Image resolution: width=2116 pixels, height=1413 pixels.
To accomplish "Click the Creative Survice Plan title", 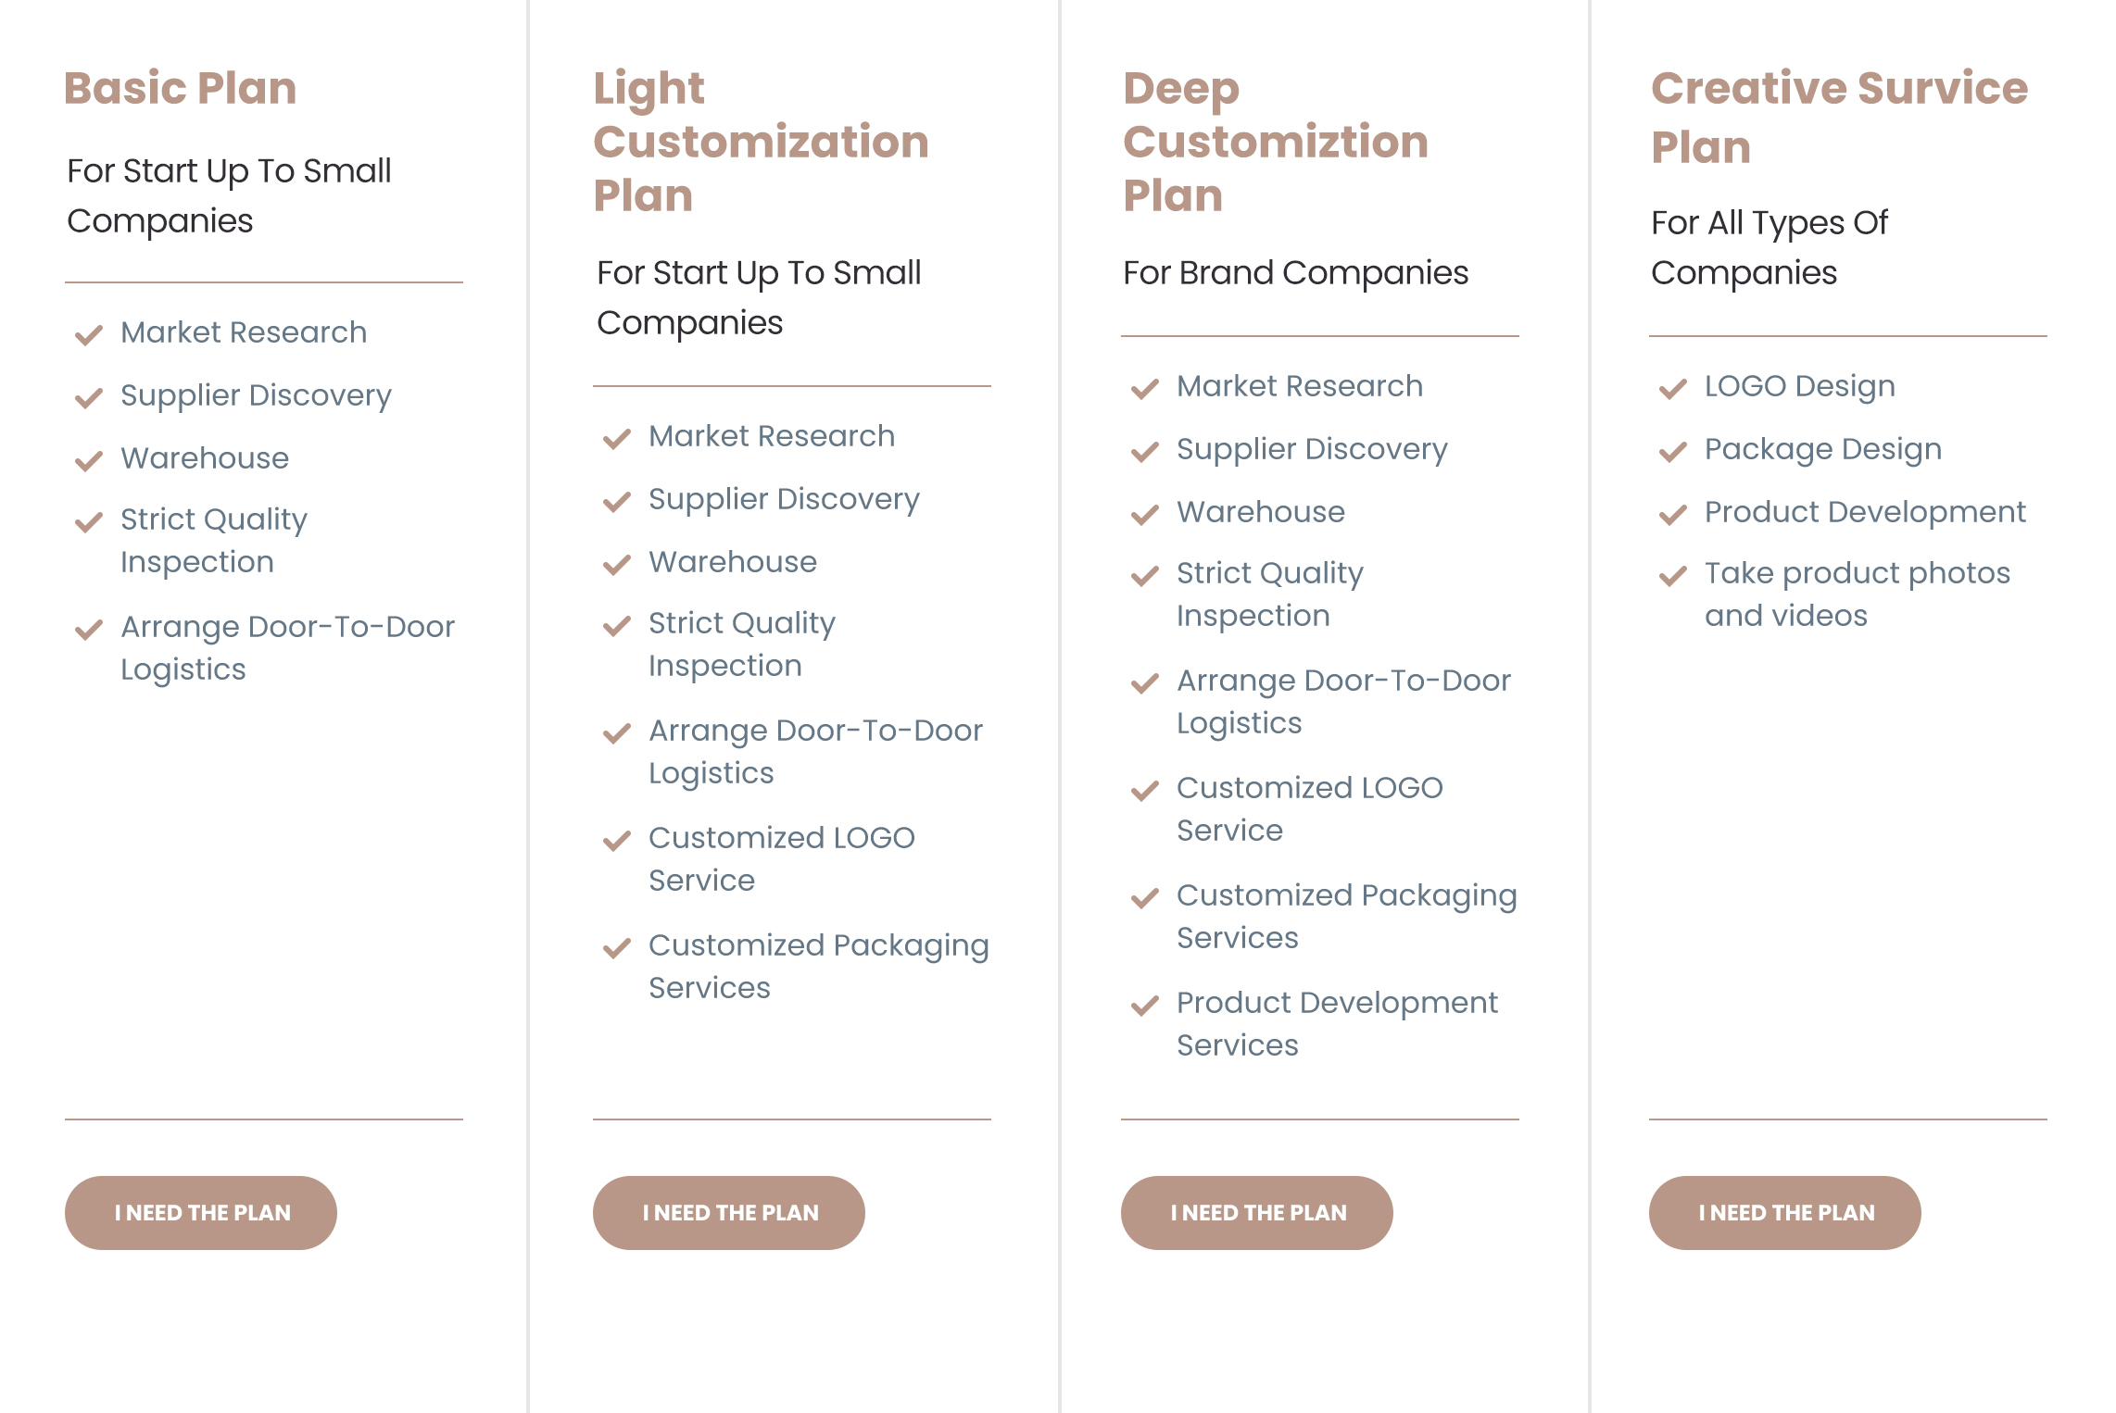I will pos(1839,117).
